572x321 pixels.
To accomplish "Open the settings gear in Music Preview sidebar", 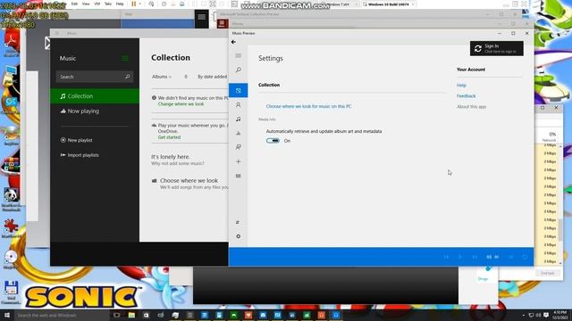I will point(239,236).
